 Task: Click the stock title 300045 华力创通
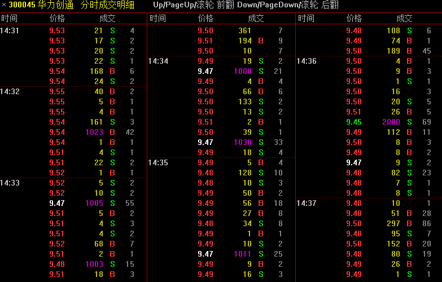click(x=41, y=5)
